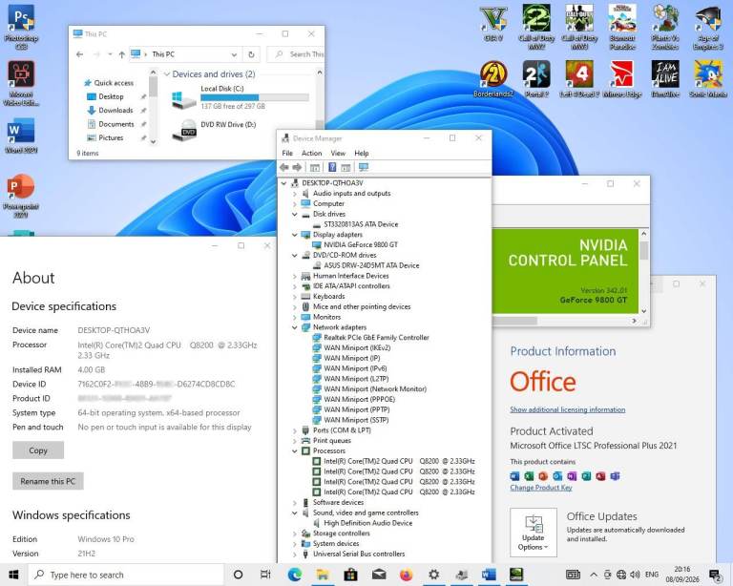Launch Mirror's Edge desktop icon

point(622,79)
